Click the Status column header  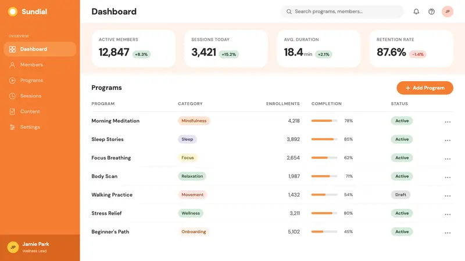(399, 104)
